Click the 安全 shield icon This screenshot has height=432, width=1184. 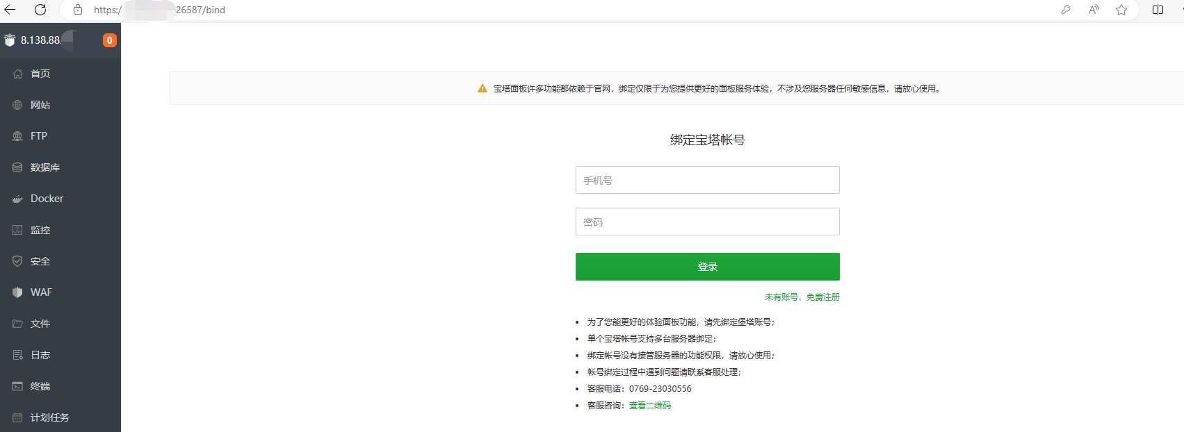[x=17, y=261]
